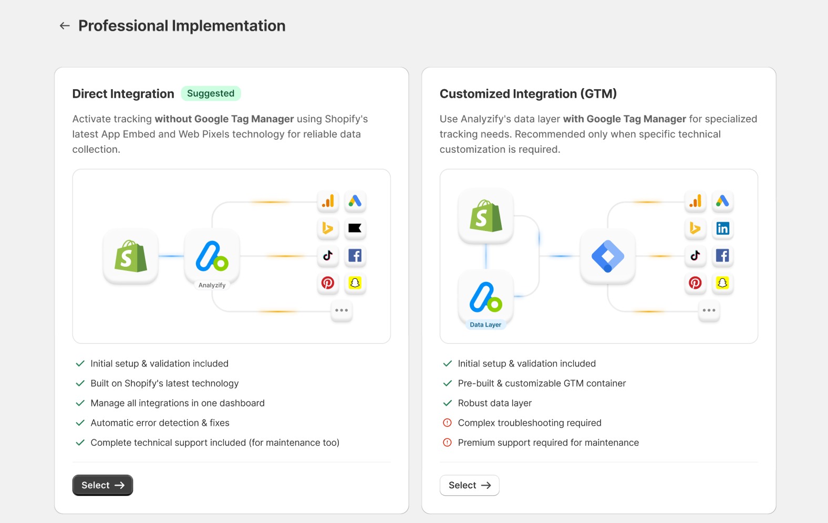Viewport: 828px width, 523px height.
Task: Click the three-dots more icon in GTM diagram
Action: tap(709, 310)
